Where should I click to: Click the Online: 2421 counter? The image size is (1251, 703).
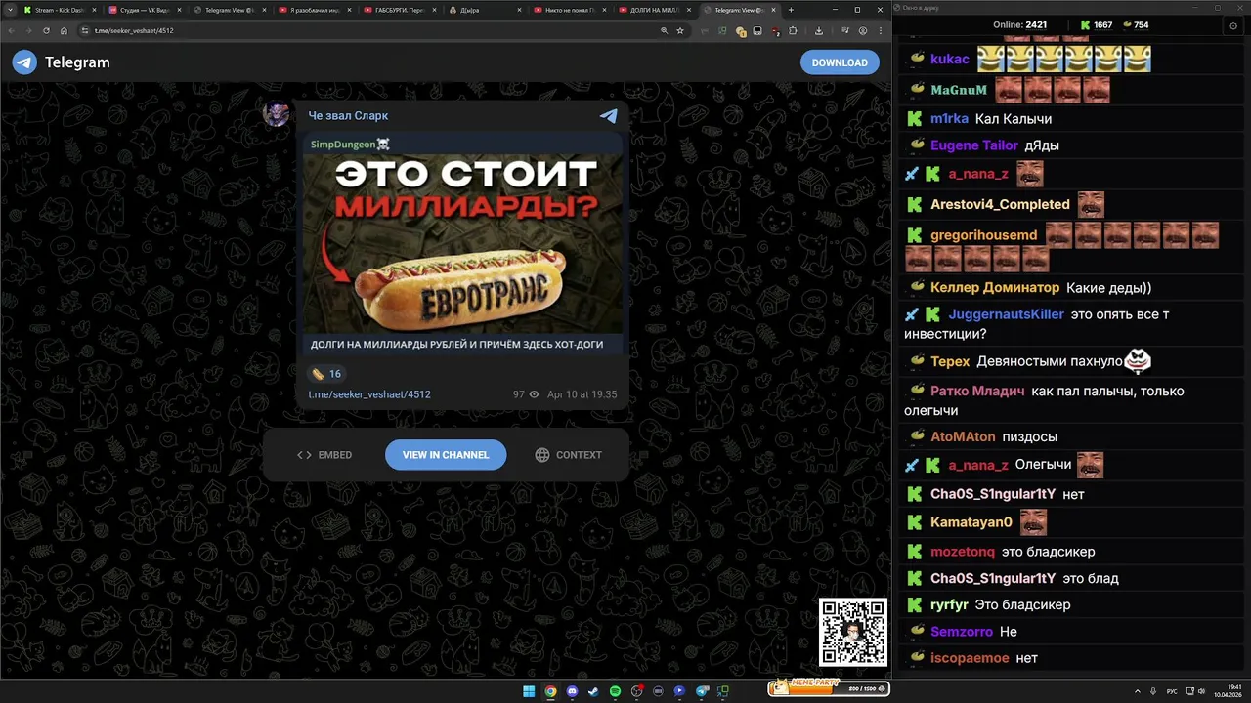point(1019,25)
